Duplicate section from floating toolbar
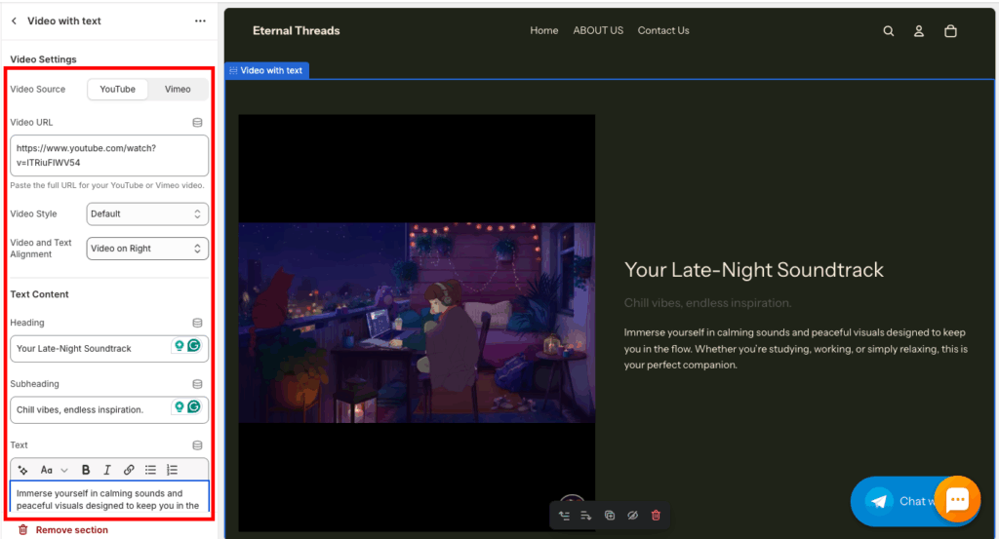Image resolution: width=999 pixels, height=539 pixels. click(610, 516)
